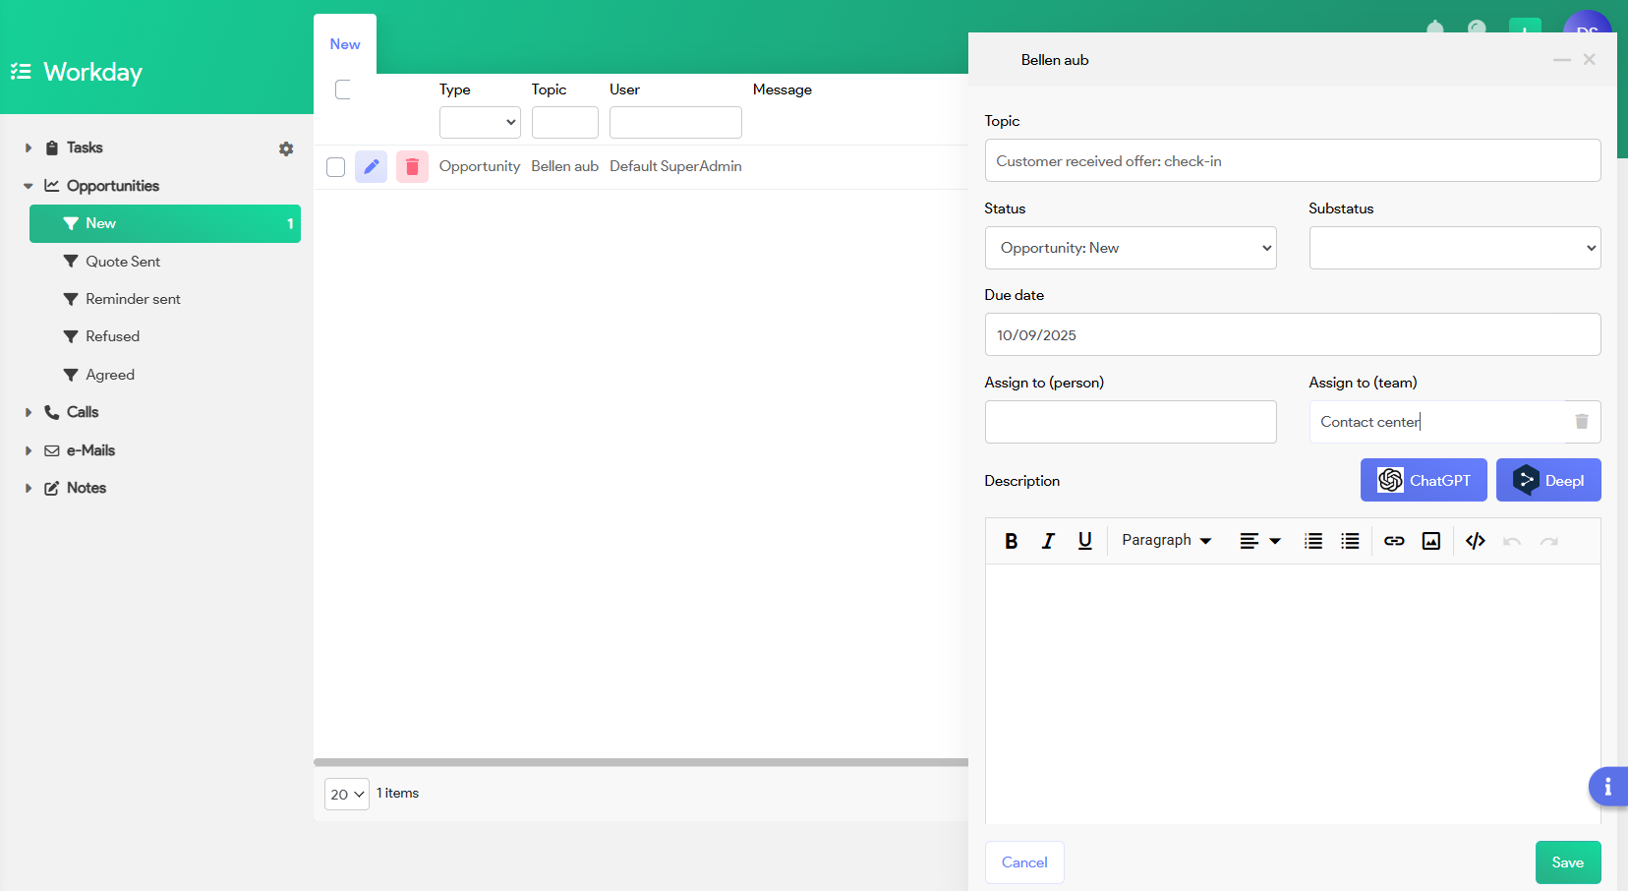Remove the Contact center team assignment

click(1582, 422)
